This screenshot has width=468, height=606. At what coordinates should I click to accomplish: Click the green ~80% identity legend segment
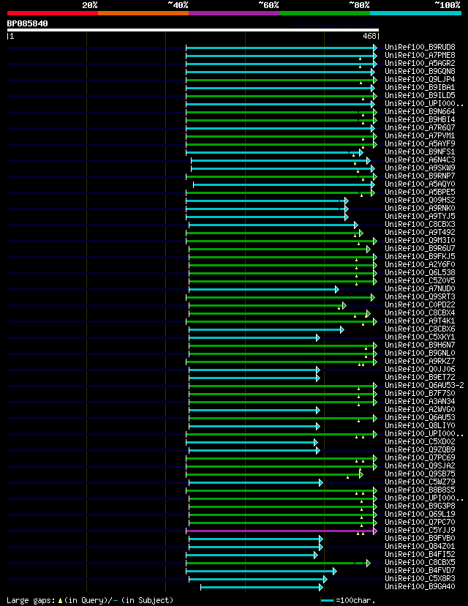pyautogui.click(x=325, y=13)
